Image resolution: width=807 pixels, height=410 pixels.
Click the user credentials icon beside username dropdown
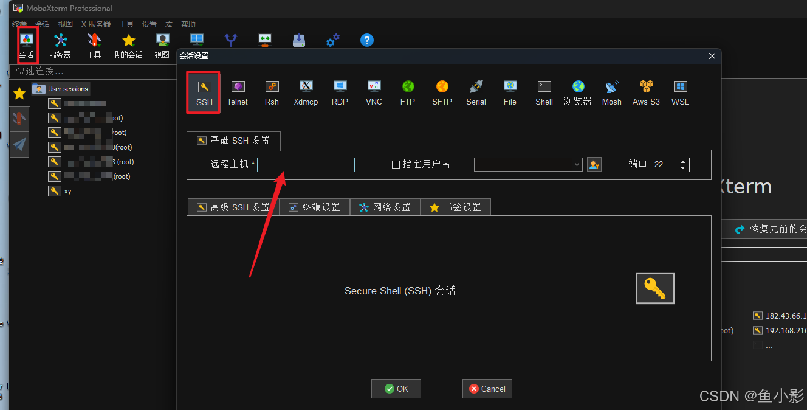[594, 164]
